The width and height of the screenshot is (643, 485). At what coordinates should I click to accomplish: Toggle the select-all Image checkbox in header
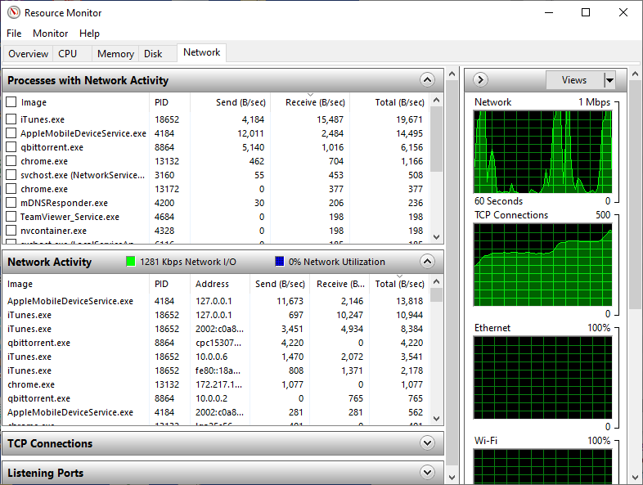click(11, 102)
